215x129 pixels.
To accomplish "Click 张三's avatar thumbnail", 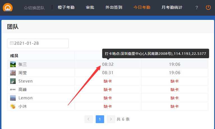I will 13,64.
